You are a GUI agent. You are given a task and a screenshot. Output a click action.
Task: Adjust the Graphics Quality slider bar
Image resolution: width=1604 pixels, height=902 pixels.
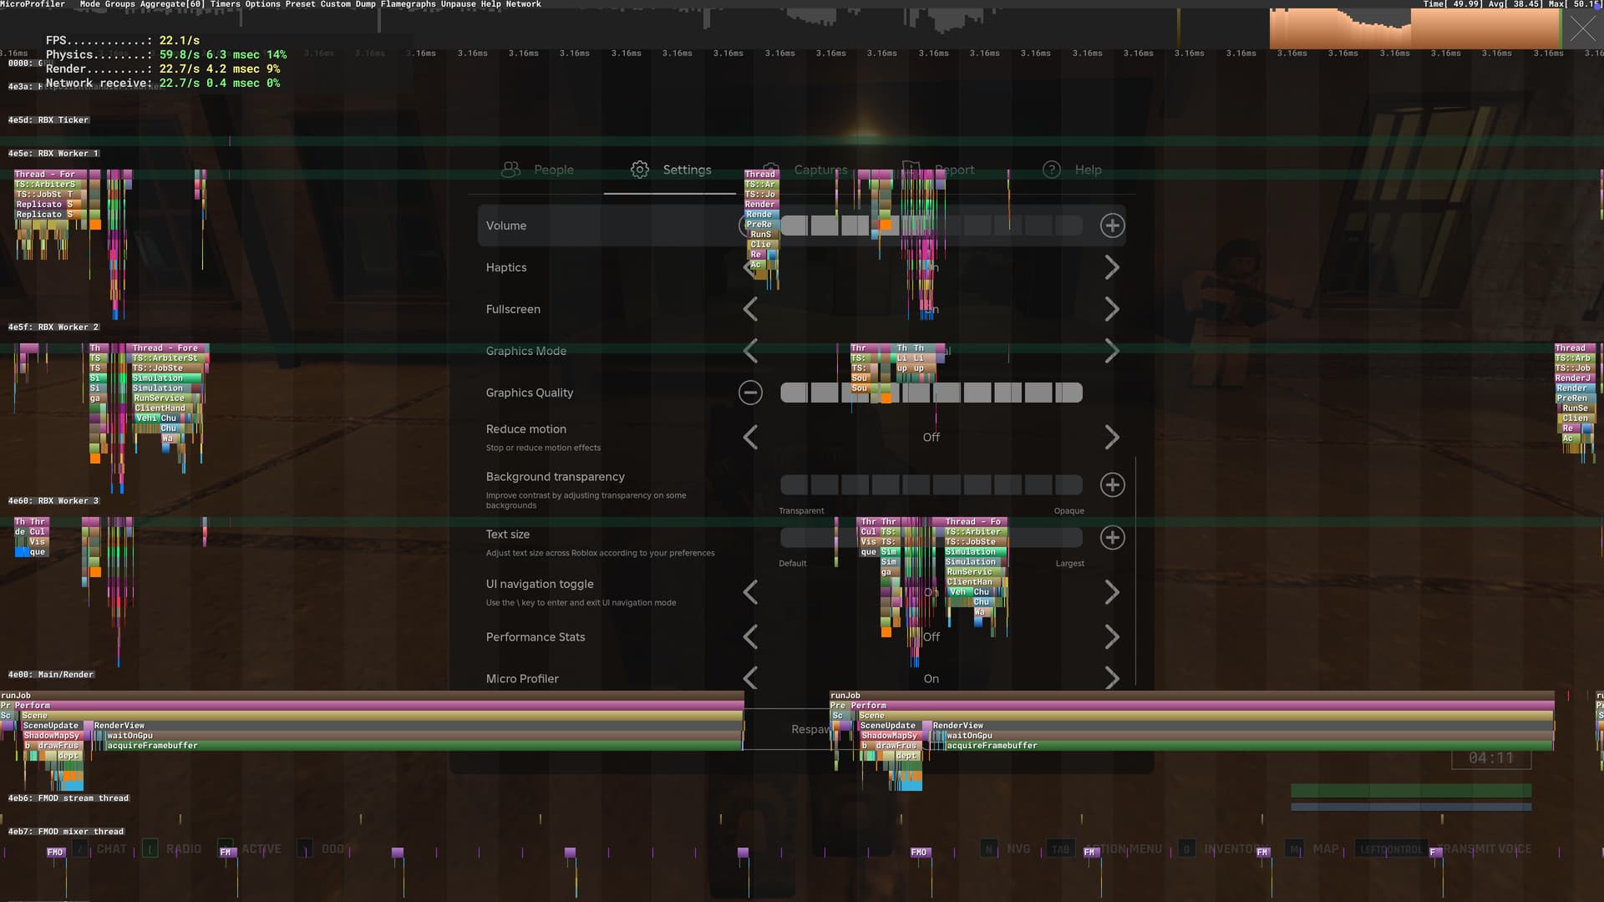[x=931, y=393]
